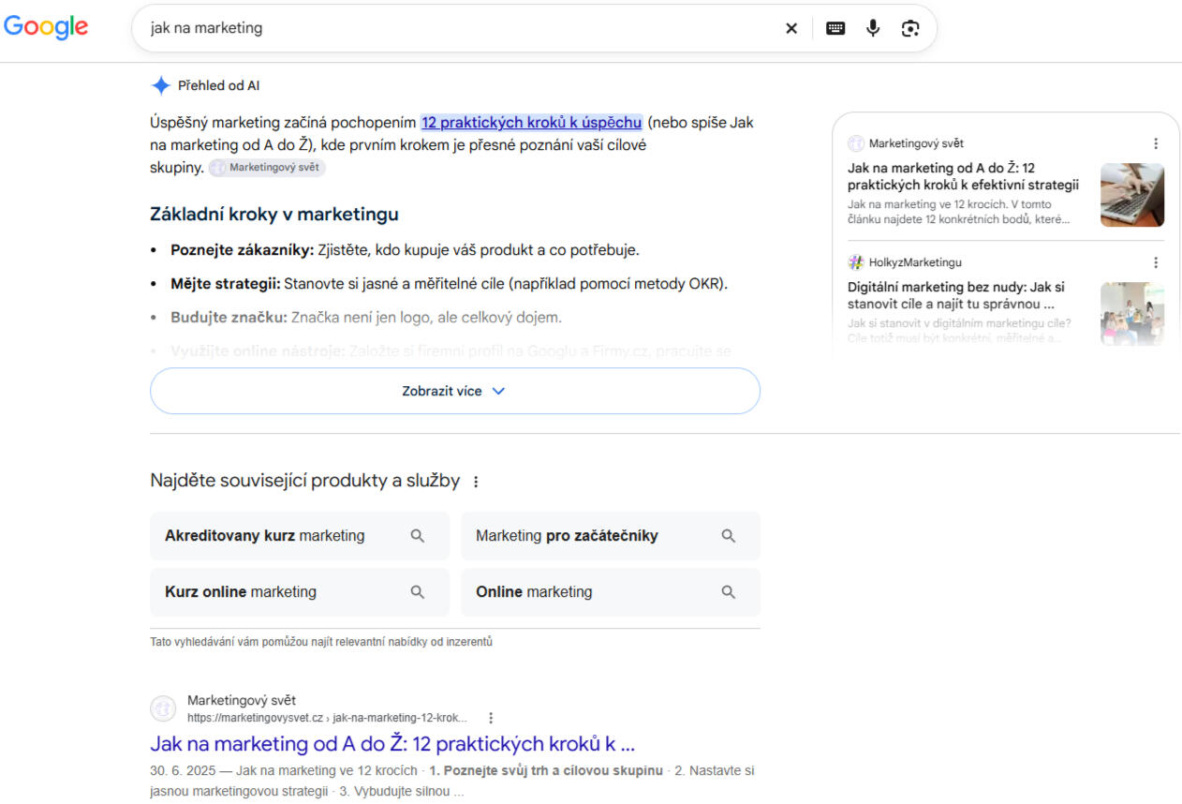
Task: Click the marketingovysvet.cz result URL text
Action: [327, 718]
